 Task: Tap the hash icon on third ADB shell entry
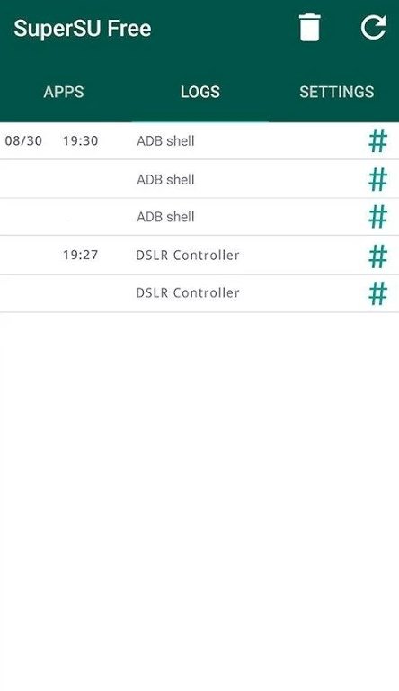377,216
